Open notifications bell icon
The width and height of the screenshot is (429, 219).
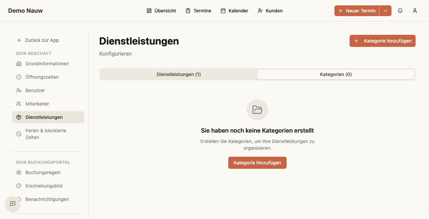pos(400,11)
